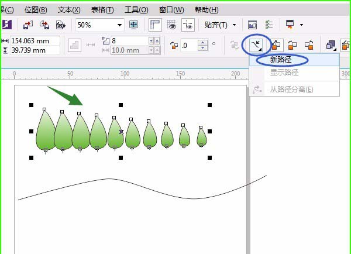Toggle the Show Rulers button
351x254 pixels.
click(155, 25)
